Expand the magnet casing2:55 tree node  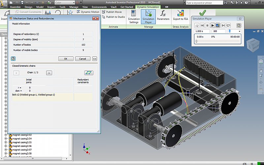(6, 142)
